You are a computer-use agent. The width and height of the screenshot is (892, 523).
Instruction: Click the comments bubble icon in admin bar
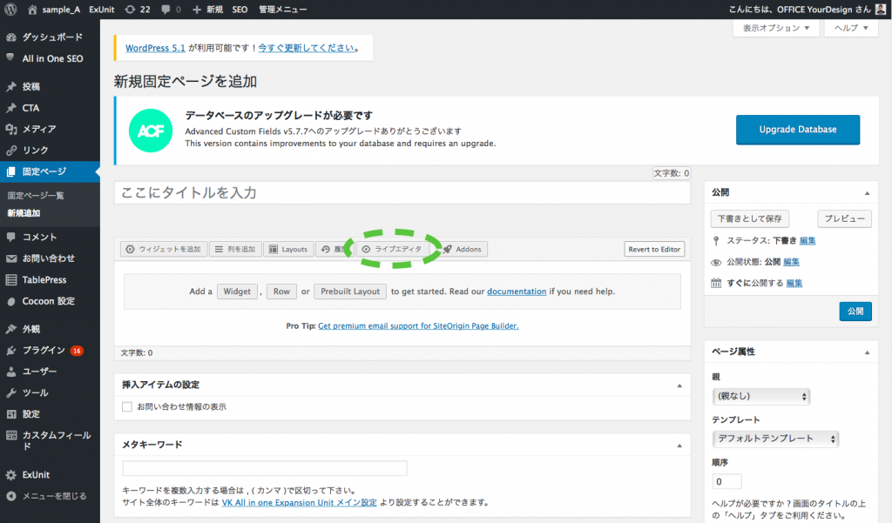tap(169, 9)
